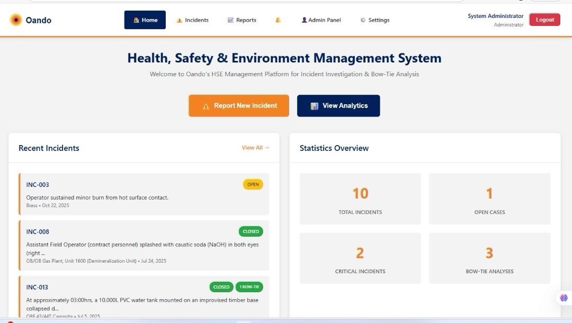Click the warning triangle icon beside Incidents
The height and width of the screenshot is (323, 572).
pos(179,21)
